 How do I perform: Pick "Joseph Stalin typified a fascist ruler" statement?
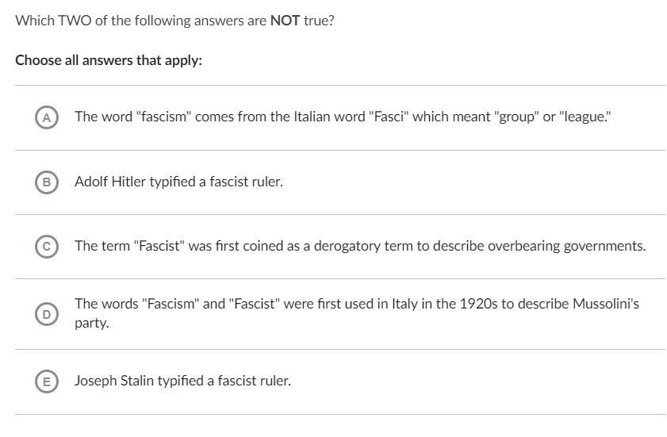182,381
